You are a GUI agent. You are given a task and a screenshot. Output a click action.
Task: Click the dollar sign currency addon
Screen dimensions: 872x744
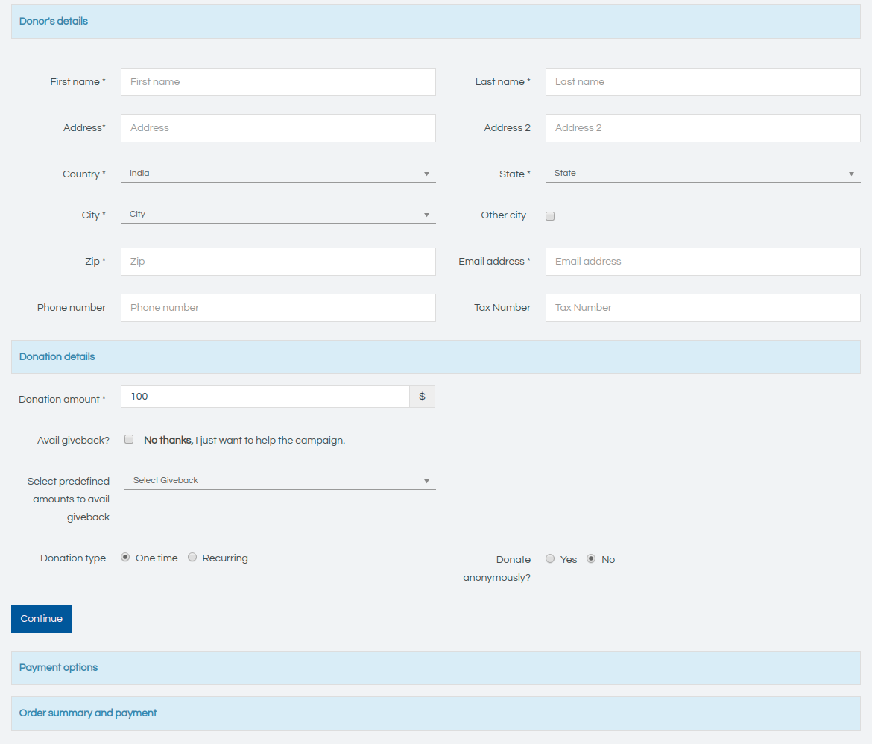pyautogui.click(x=422, y=397)
